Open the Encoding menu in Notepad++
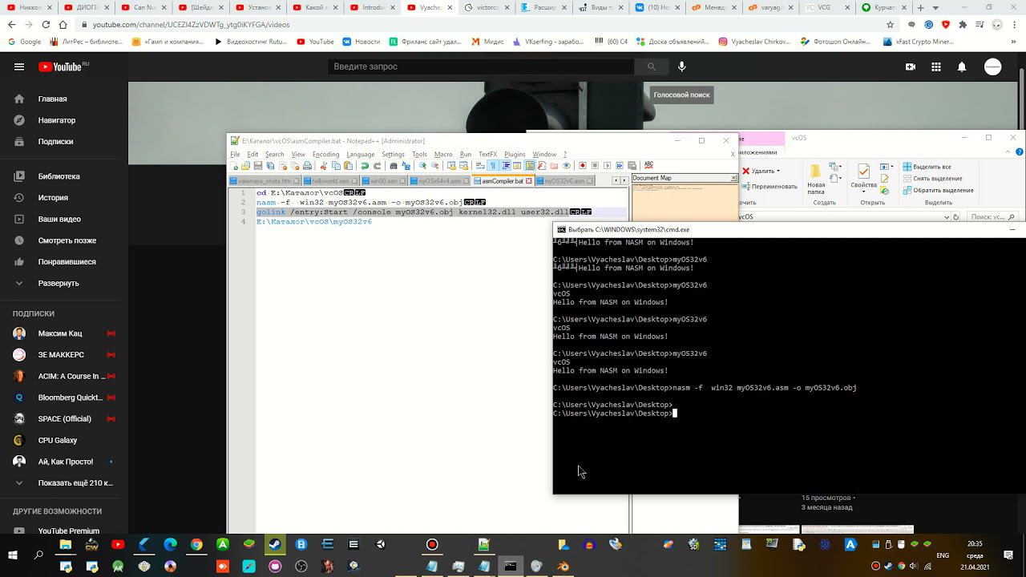 [325, 154]
